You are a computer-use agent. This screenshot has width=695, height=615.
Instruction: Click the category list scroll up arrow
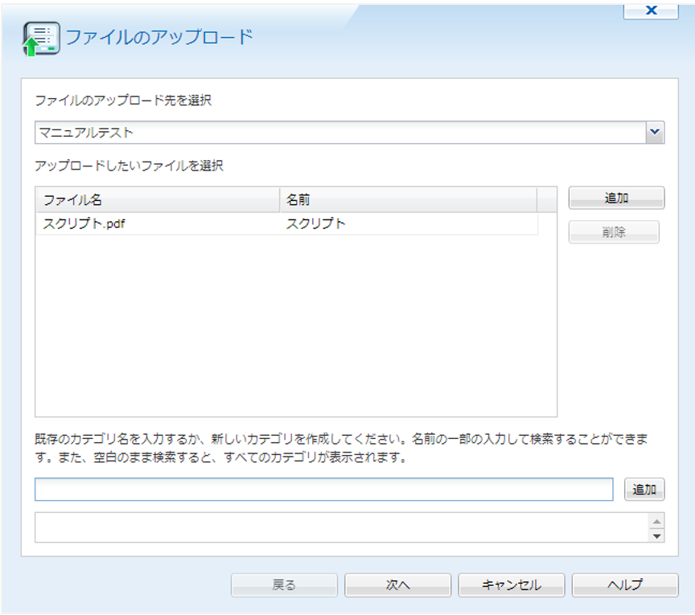tap(656, 521)
